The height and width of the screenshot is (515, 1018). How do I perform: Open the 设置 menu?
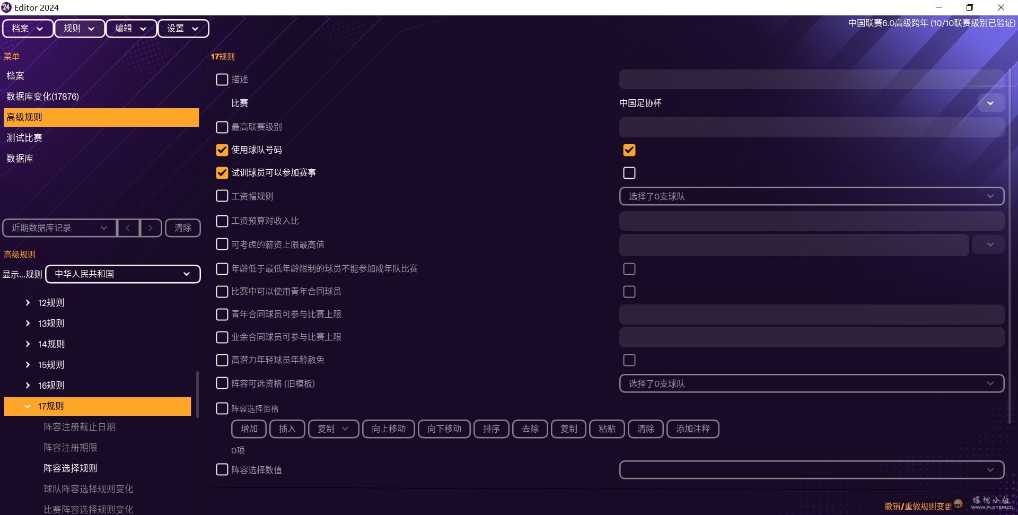click(x=183, y=29)
